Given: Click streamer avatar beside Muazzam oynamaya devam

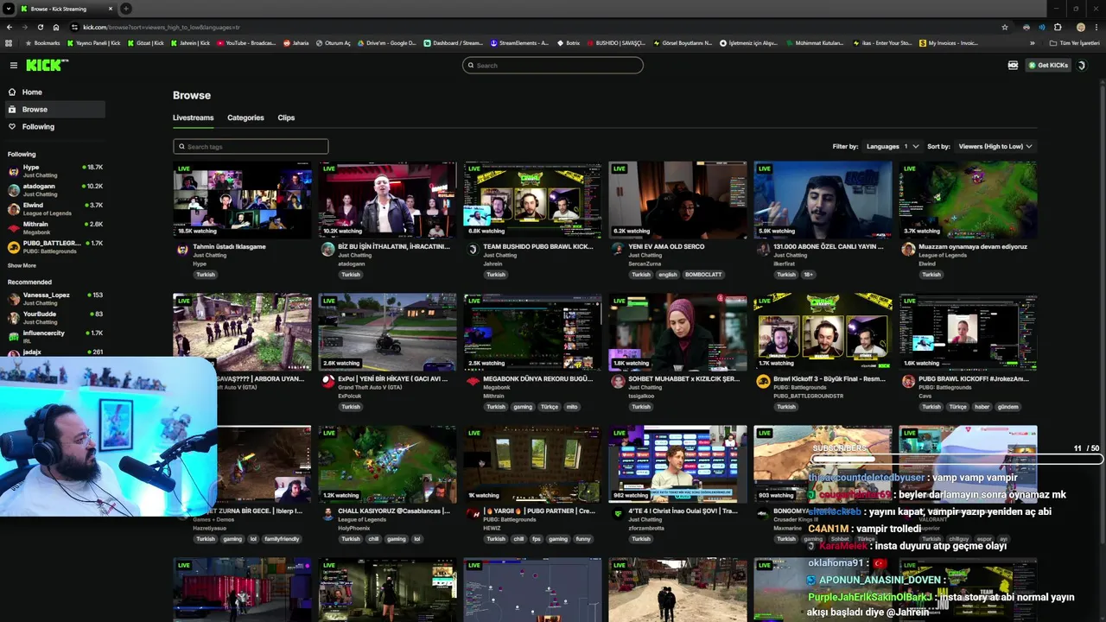Looking at the screenshot, I should [908, 250].
